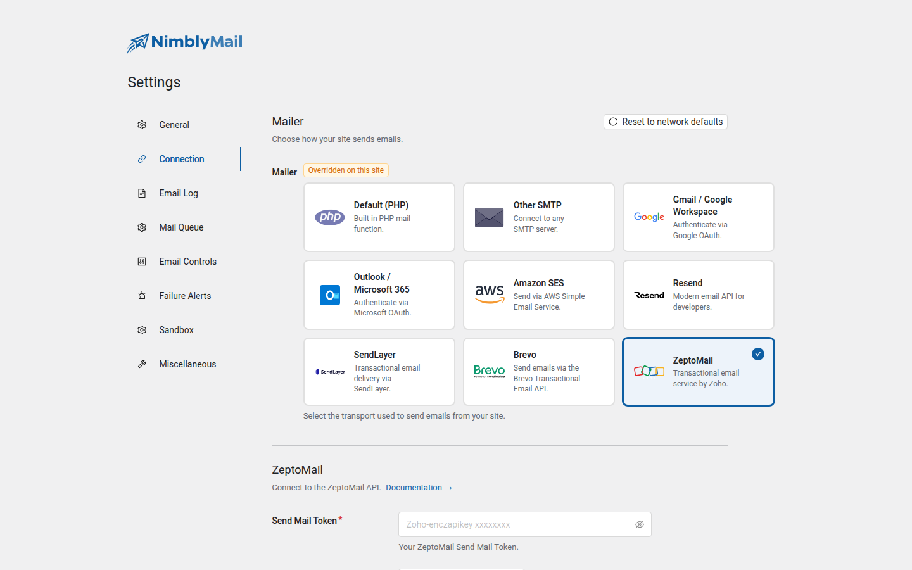Choose Outlook / Microsoft 365 mailer
The width and height of the screenshot is (912, 570).
tap(379, 295)
